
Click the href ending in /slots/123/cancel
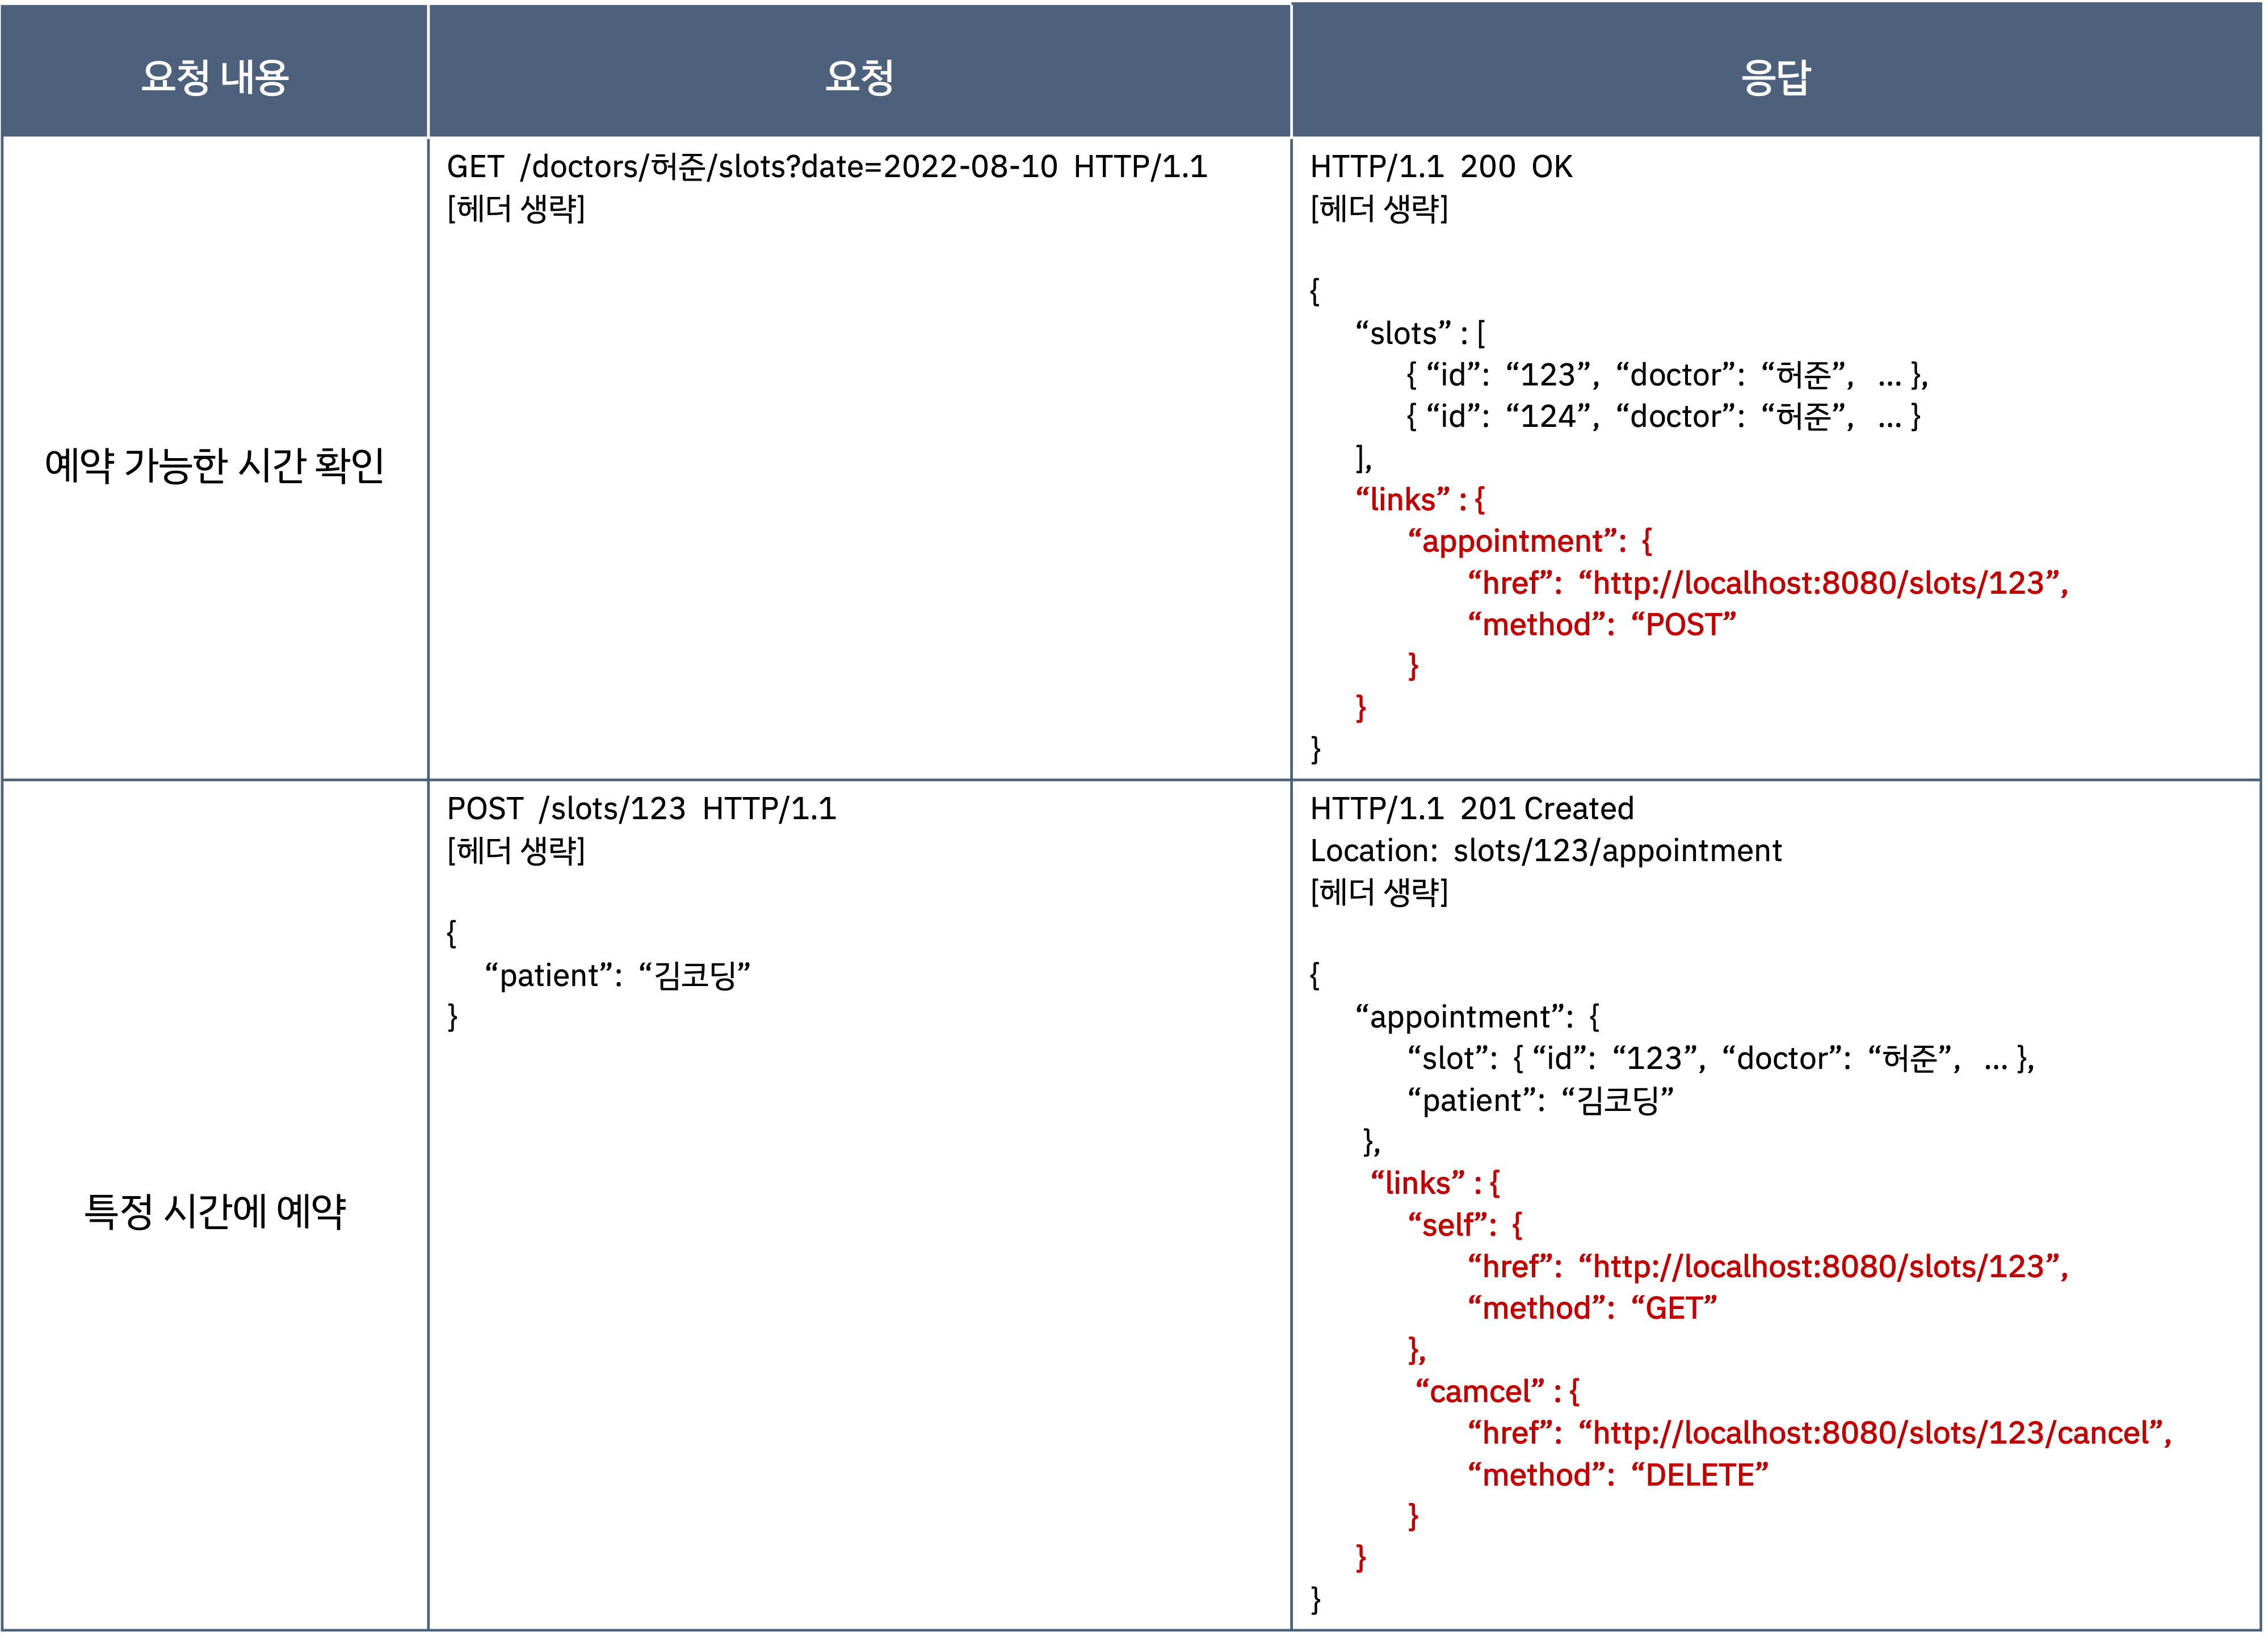pyautogui.click(x=1820, y=1433)
